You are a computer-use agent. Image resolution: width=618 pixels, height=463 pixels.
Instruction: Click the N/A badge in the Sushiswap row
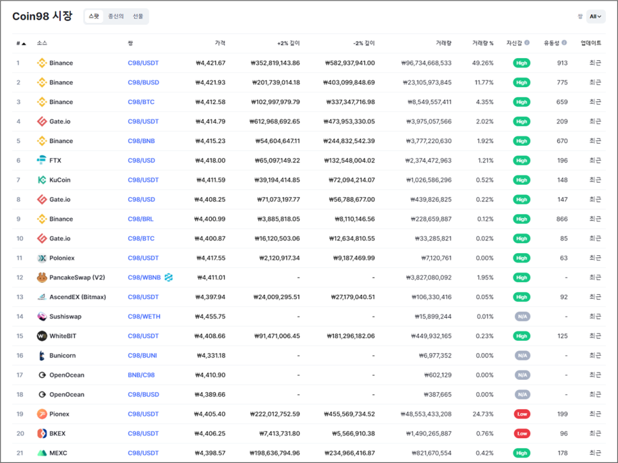521,317
